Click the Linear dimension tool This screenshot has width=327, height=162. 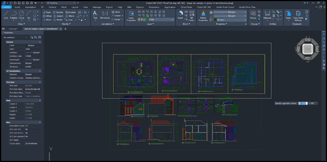tap(117, 19)
